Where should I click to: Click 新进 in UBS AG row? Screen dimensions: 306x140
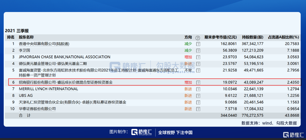tap(188, 96)
